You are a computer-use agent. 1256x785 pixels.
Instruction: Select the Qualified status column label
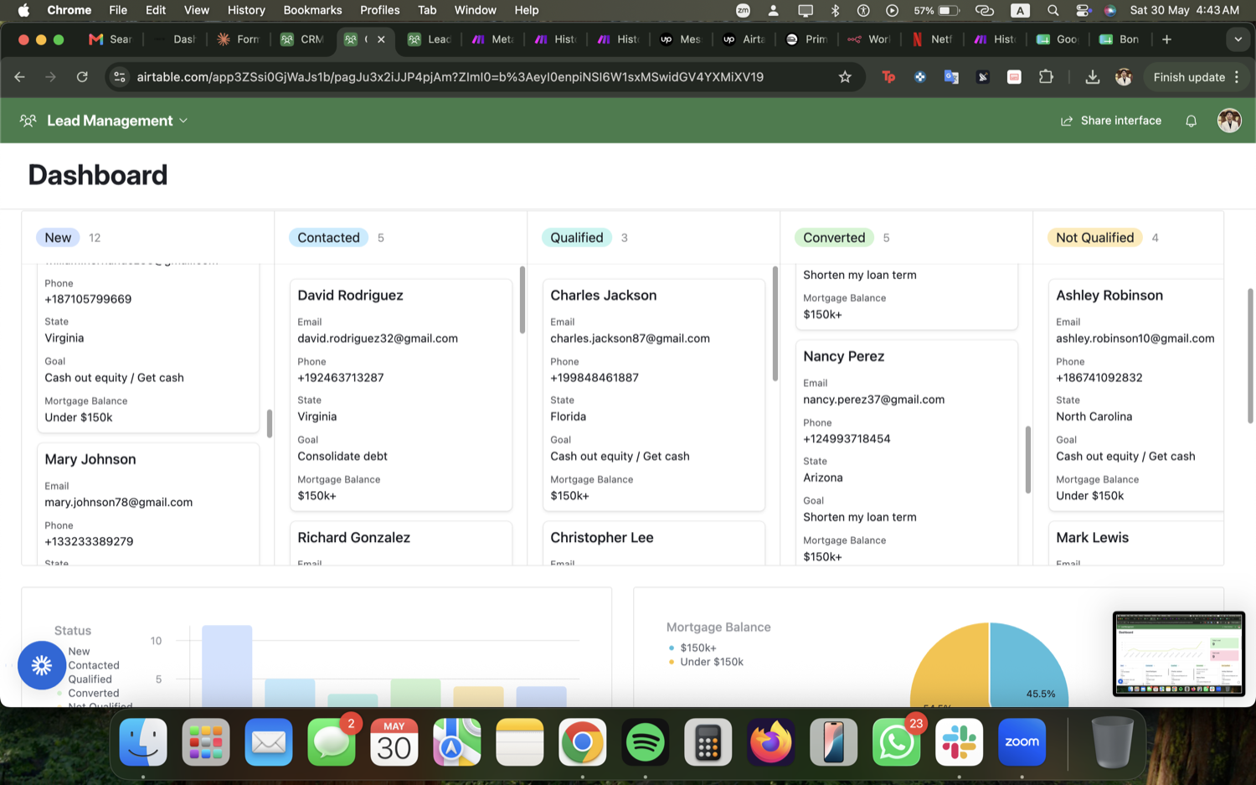click(x=577, y=238)
